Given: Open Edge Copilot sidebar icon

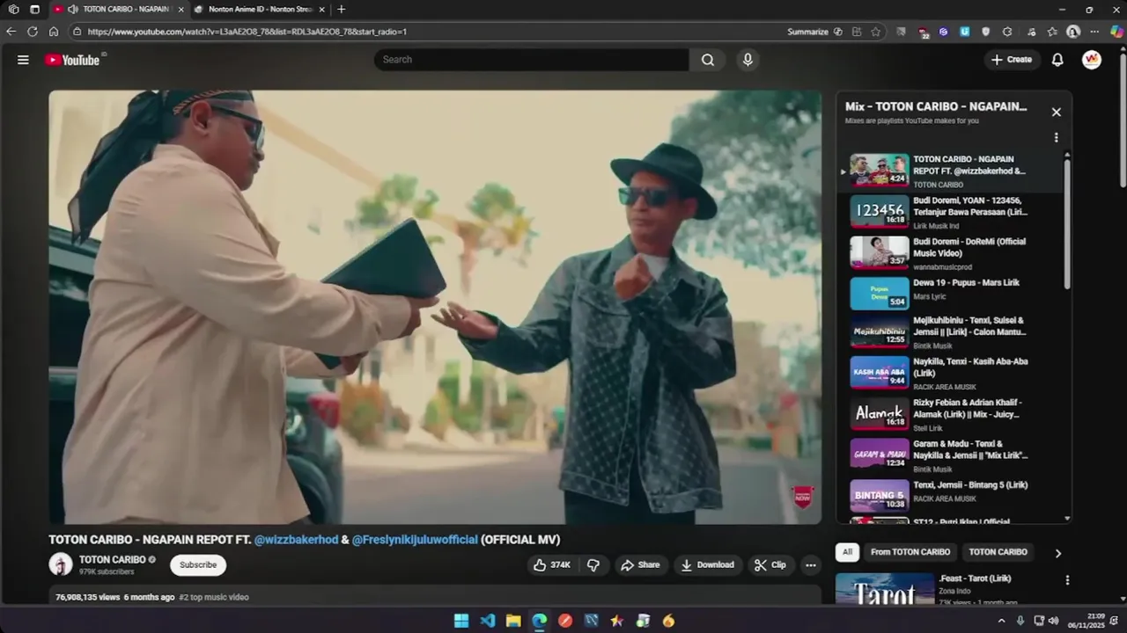Looking at the screenshot, I should click(1117, 32).
